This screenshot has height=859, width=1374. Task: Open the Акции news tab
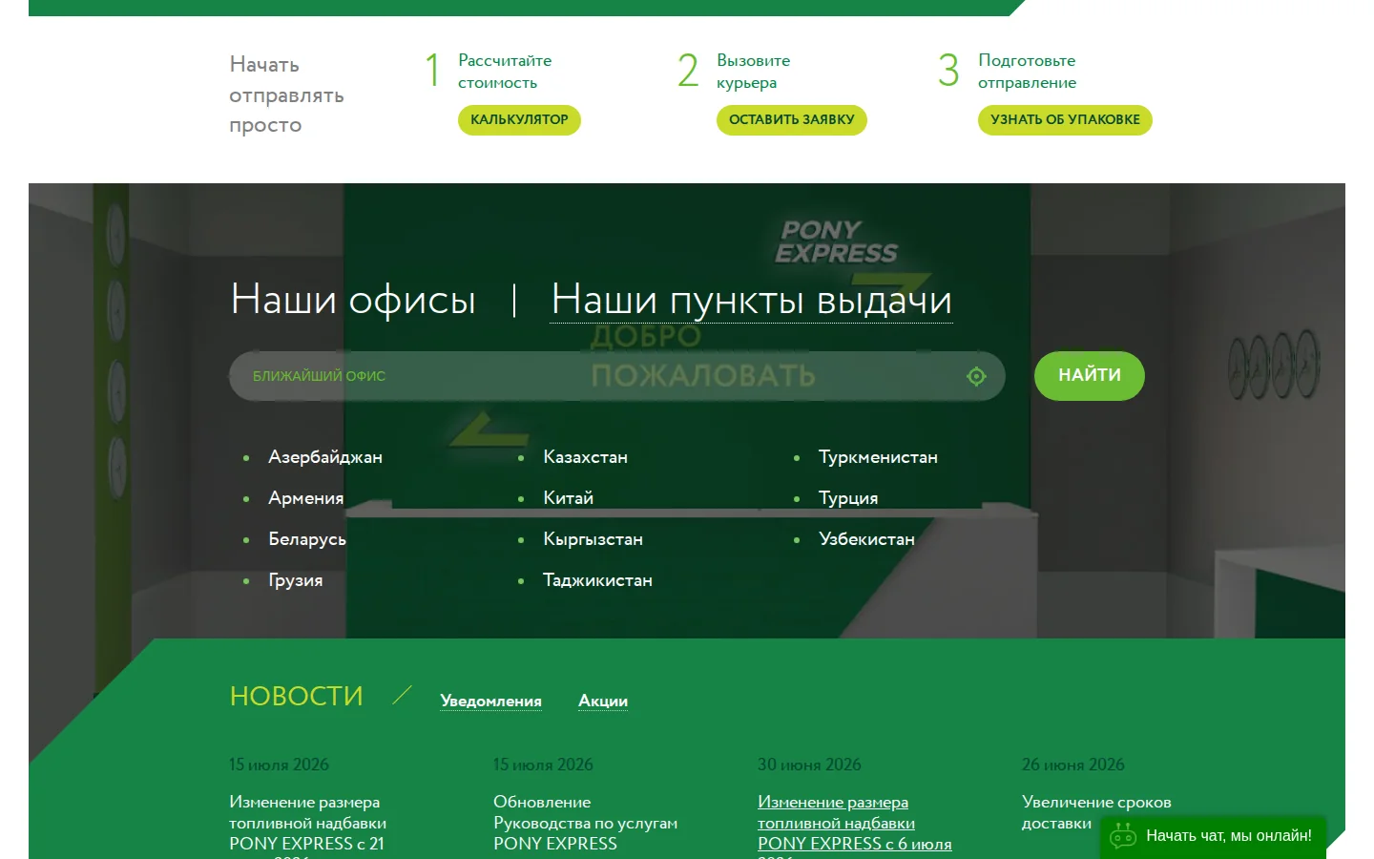tap(603, 701)
